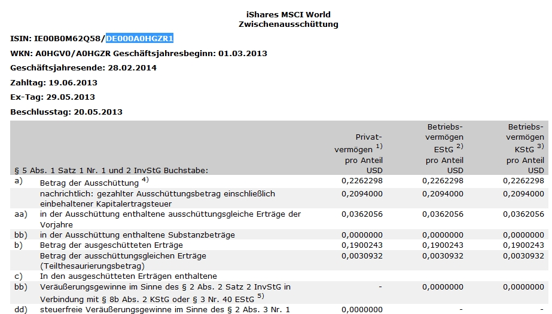Select 0,2094000 in the EStG column
The height and width of the screenshot is (314, 552).
coord(443,194)
